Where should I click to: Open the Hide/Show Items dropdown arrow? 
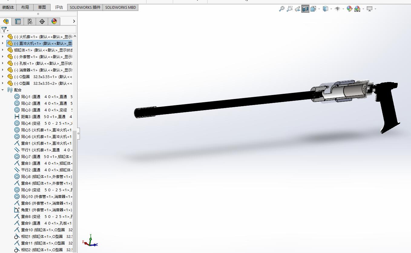point(343,9)
